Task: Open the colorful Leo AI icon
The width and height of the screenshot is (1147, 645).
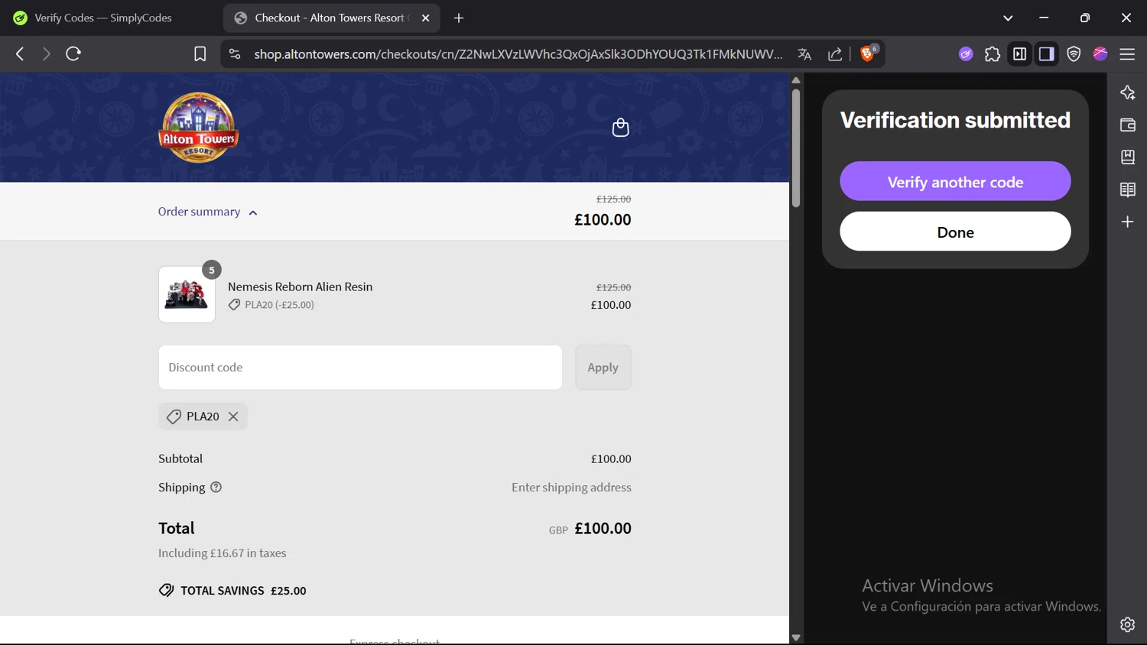Action: click(1100, 53)
